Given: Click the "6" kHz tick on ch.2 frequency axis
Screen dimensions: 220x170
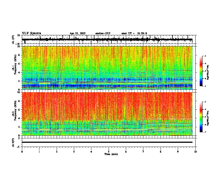Looking at the screenshot, I should [x=19, y=110].
